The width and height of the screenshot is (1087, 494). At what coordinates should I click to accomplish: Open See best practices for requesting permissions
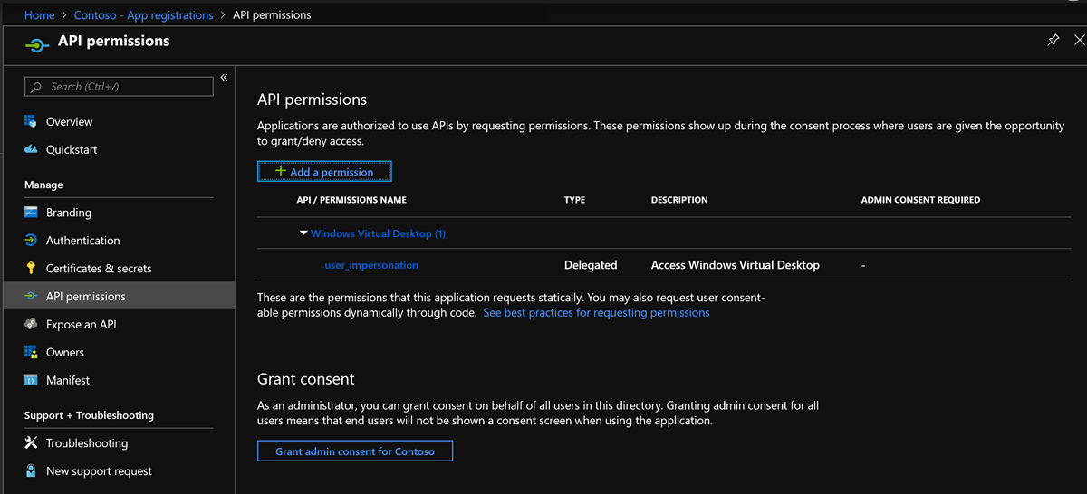coord(596,312)
